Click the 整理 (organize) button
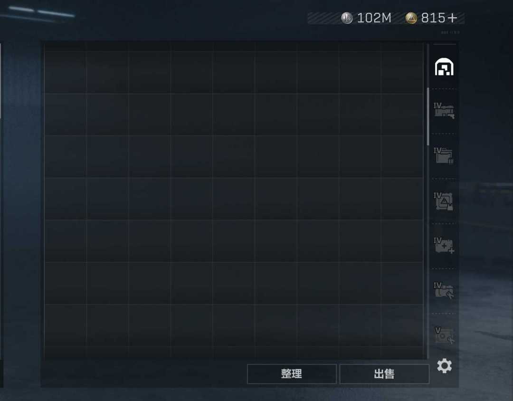Image resolution: width=513 pixels, height=401 pixels. click(x=292, y=374)
